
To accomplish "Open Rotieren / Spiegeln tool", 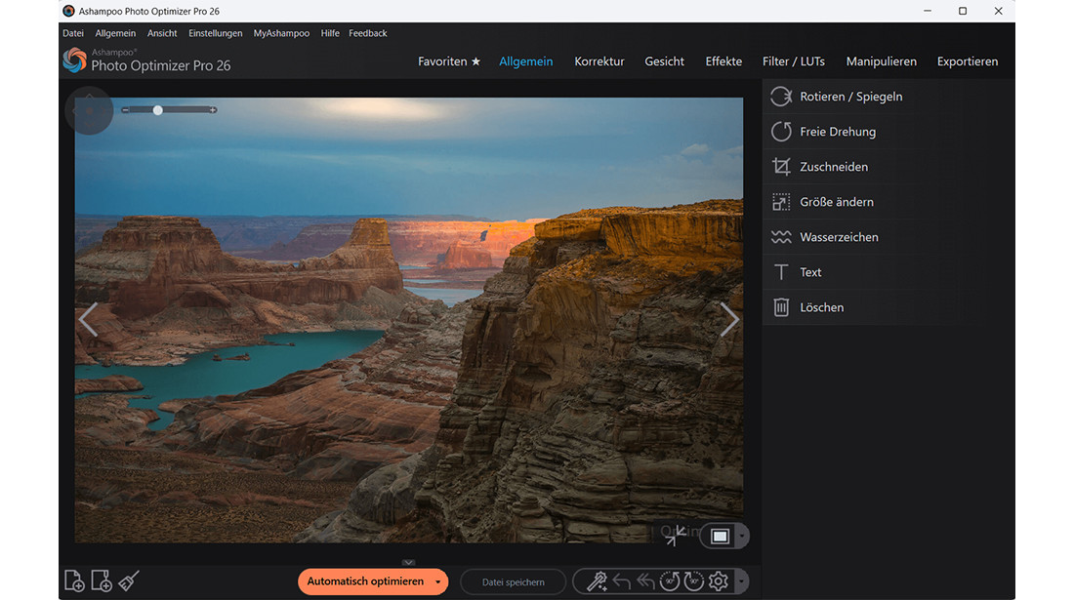I will (887, 97).
